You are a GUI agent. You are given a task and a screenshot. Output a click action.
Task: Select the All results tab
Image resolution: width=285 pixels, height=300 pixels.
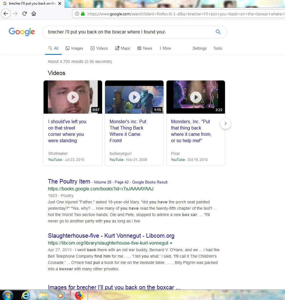click(x=53, y=48)
